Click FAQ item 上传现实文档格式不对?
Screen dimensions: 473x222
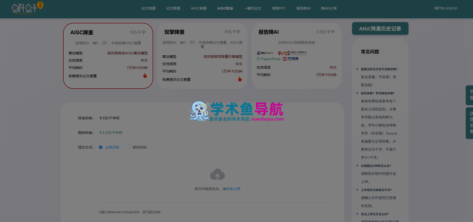point(376,190)
